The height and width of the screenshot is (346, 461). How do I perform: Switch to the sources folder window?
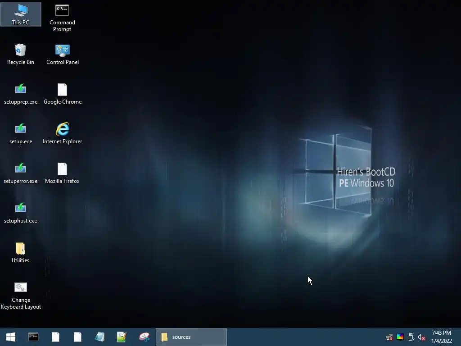pyautogui.click(x=191, y=337)
